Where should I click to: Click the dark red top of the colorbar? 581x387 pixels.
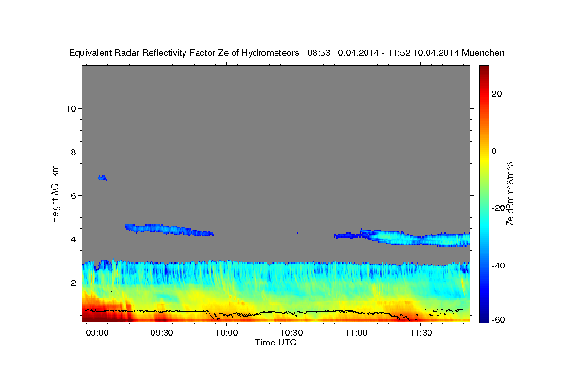coord(484,70)
